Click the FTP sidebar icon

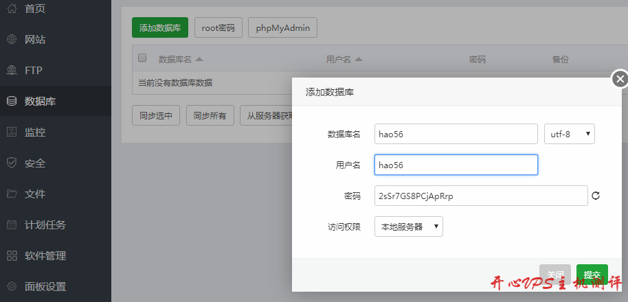click(12, 71)
